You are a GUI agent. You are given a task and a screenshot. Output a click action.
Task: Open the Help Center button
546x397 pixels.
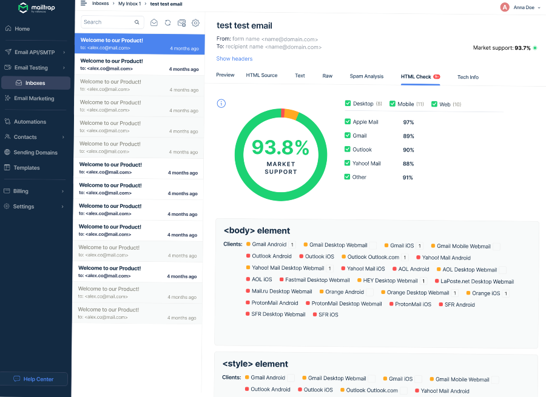(34, 379)
